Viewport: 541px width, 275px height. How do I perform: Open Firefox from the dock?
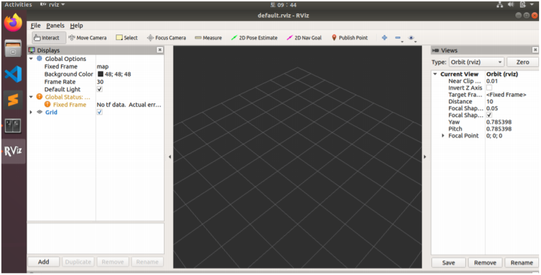coord(14,23)
